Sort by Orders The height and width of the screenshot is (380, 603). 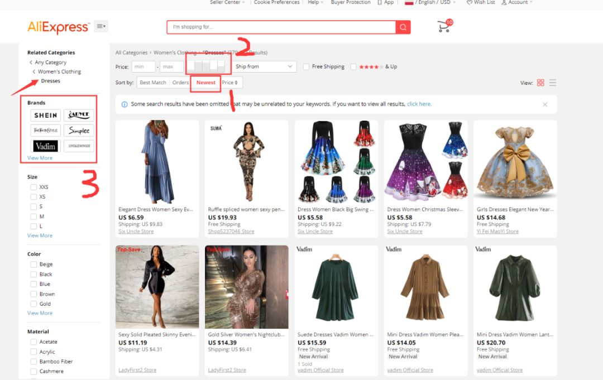point(180,83)
